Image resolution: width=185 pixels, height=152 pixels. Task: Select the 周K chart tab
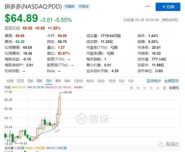40,81
